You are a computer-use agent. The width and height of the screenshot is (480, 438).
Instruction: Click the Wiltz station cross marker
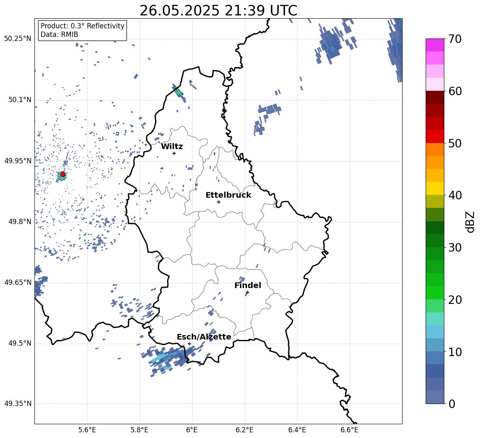click(174, 153)
